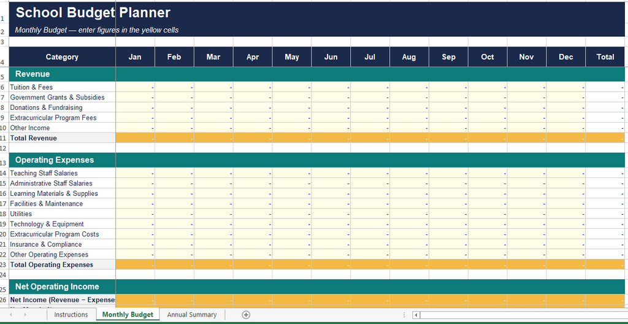The height and width of the screenshot is (324, 628).
Task: Click the horizontal scrollbar track
Action: [x=524, y=315]
